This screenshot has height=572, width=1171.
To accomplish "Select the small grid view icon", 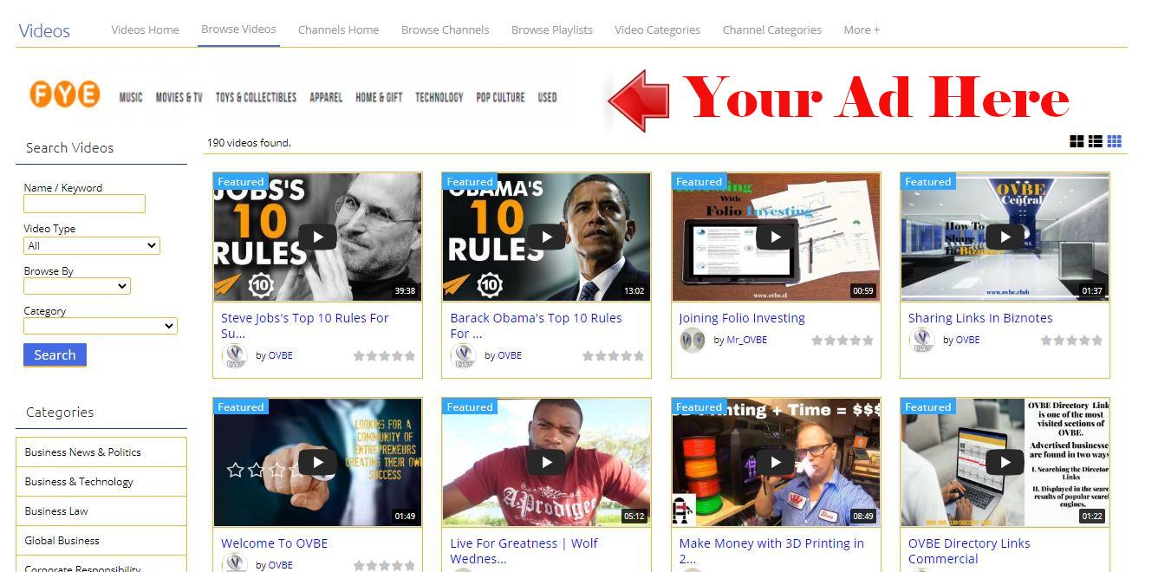I will (1115, 141).
